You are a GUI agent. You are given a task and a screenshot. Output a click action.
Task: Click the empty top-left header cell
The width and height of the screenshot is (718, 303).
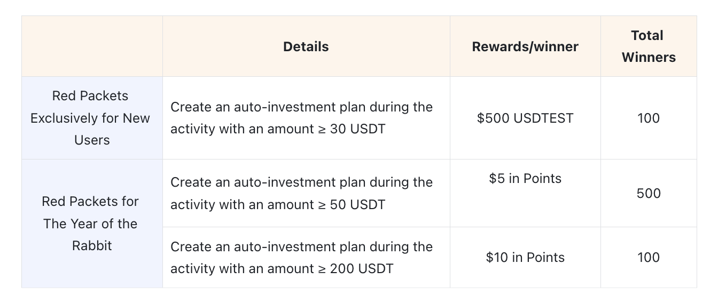[92, 46]
